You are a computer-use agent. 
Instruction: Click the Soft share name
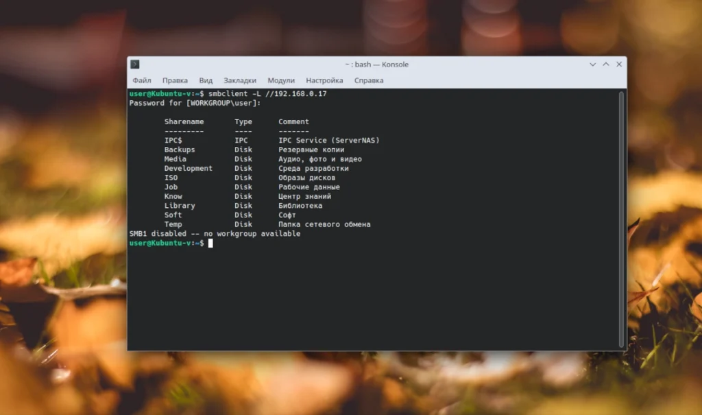173,215
